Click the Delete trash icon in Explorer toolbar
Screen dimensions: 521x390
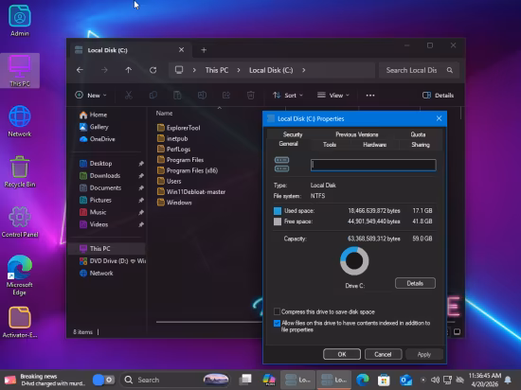pos(251,96)
